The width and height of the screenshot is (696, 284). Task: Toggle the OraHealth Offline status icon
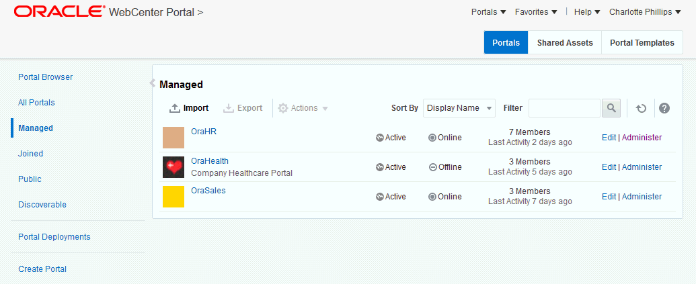[432, 167]
